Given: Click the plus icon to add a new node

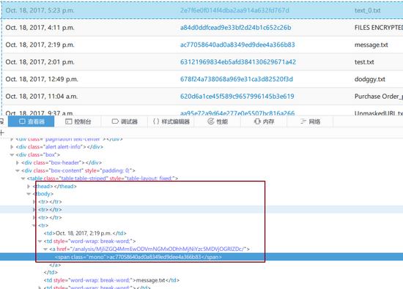Looking at the screenshot, I should coord(1,132).
